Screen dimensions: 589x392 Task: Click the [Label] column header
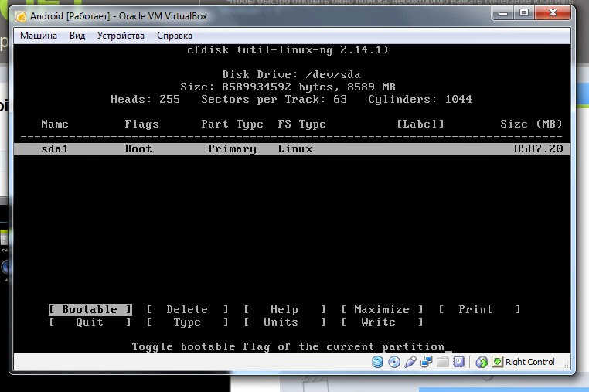420,124
